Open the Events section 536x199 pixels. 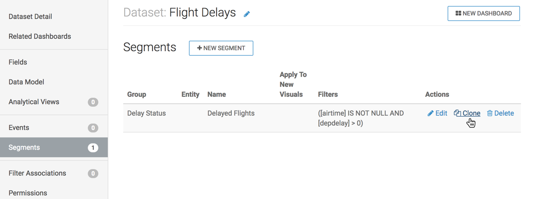[19, 128]
